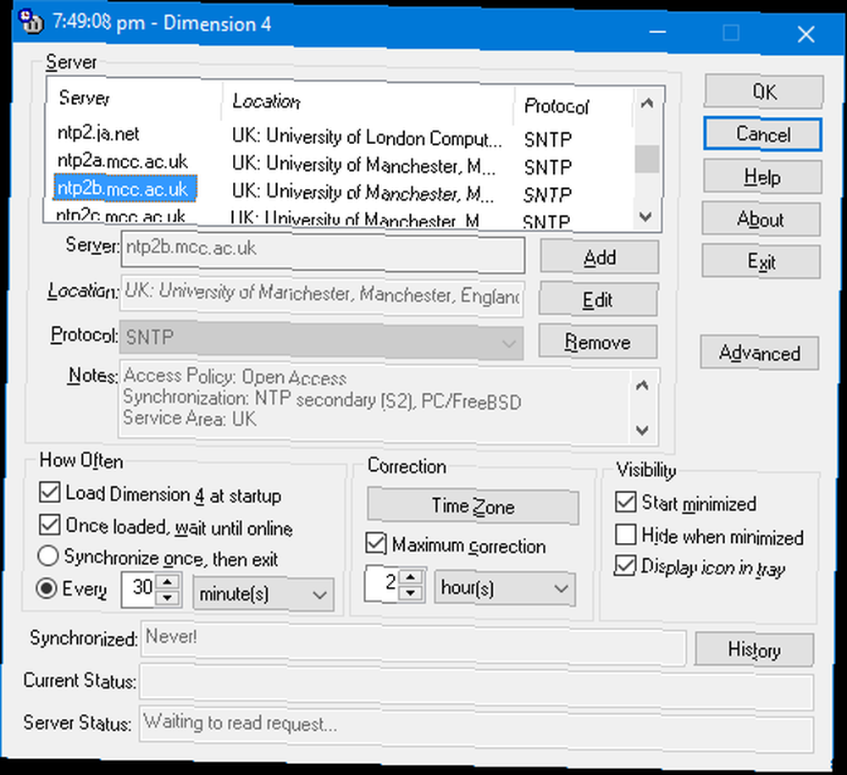Open the hour(s) correction unit dropdown
The height and width of the screenshot is (775, 847).
pos(505,588)
